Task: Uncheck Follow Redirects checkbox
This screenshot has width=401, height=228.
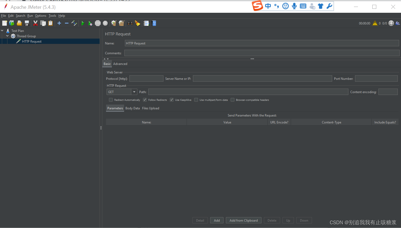Action: [x=145, y=100]
